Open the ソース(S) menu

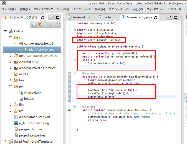tap(63, 9)
